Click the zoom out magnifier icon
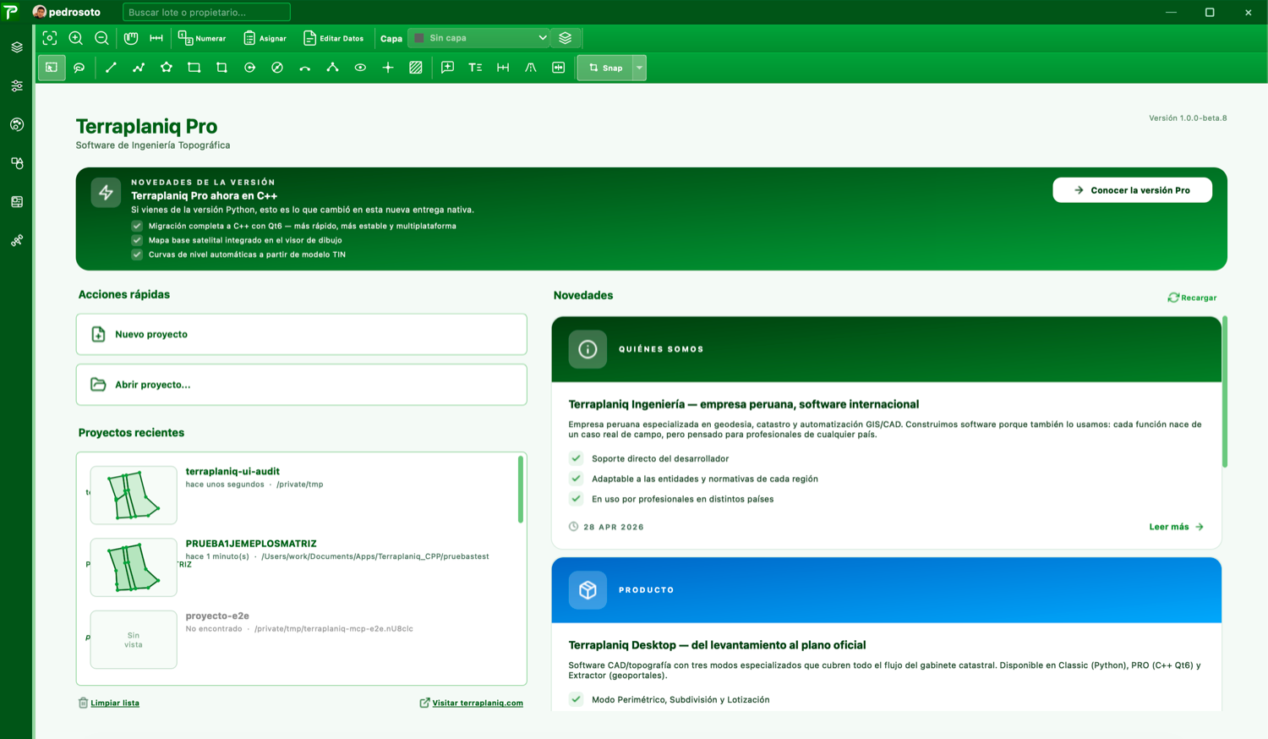Screen dimensions: 1268x739 click(x=101, y=38)
